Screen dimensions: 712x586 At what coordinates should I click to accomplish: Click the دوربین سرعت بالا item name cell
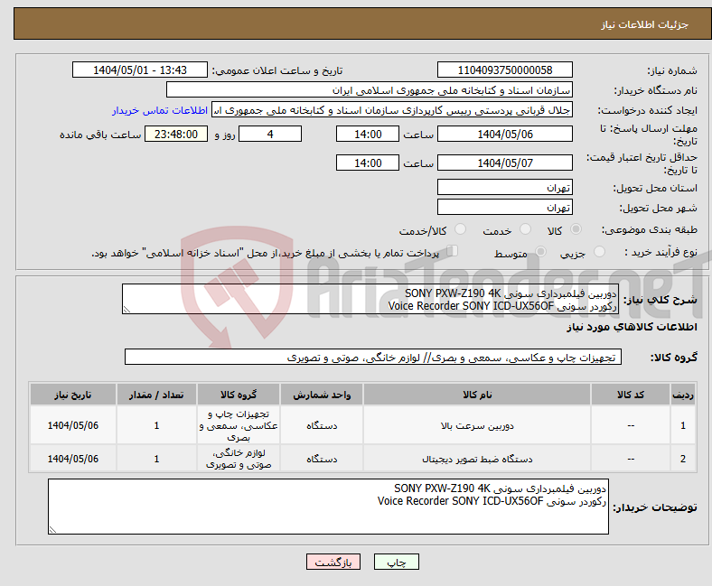(x=477, y=425)
